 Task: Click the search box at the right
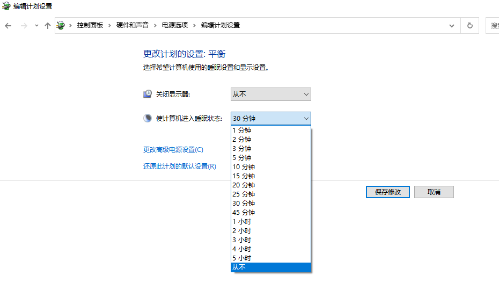(493, 25)
